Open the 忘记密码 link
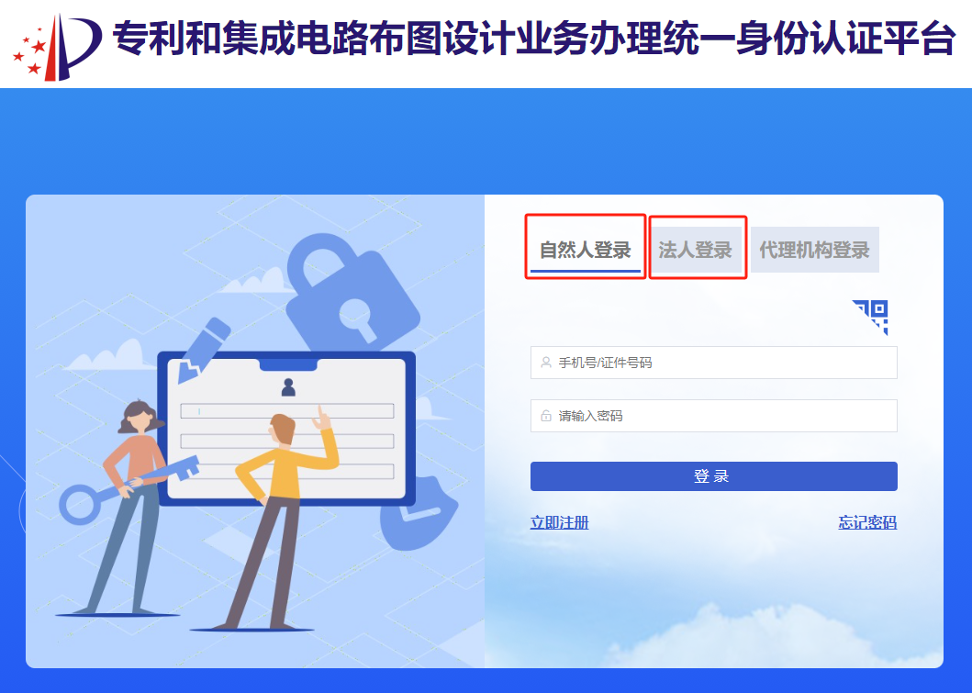This screenshot has height=693, width=972. pyautogui.click(x=867, y=522)
